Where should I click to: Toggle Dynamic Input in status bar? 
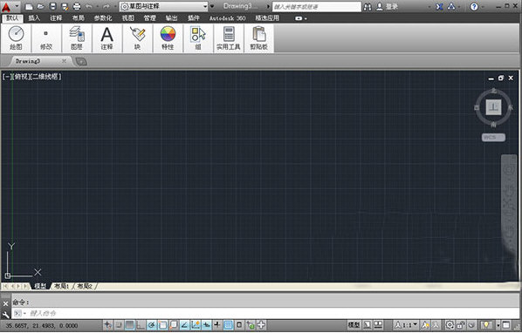pos(206,325)
